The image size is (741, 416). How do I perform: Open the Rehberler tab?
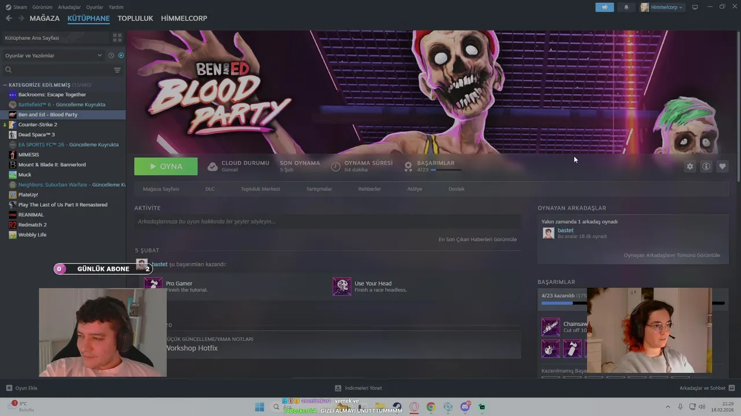[x=369, y=189]
